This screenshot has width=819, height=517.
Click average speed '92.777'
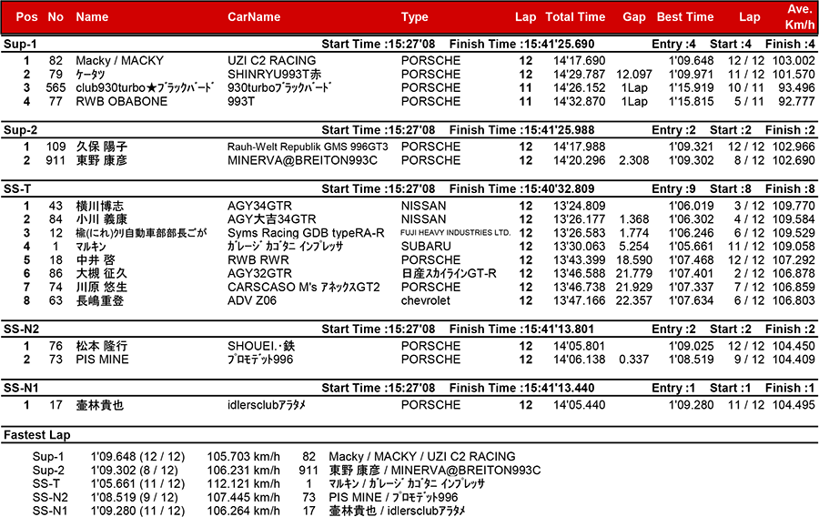[796, 101]
